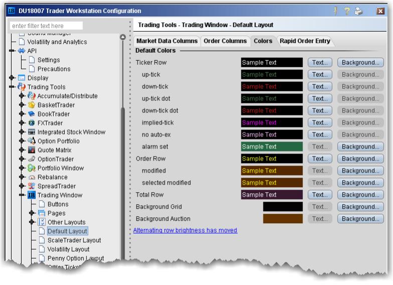
Task: Collapse the Trading Window tree node
Action: [22, 196]
